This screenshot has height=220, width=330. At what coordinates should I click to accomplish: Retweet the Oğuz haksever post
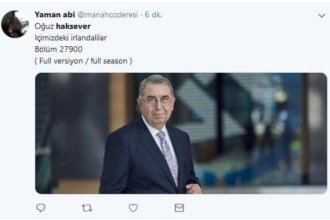[87, 208]
